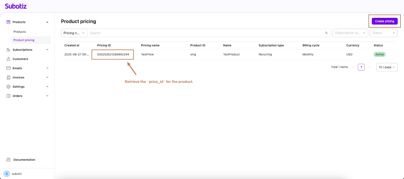Image resolution: width=404 pixels, height=179 pixels.
Task: Open the Products submenu item
Action: coord(20,32)
